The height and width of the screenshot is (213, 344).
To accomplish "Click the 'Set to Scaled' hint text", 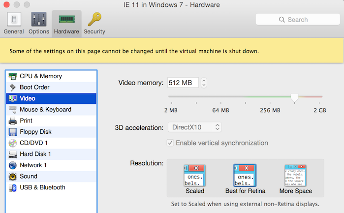I will coord(245,204).
